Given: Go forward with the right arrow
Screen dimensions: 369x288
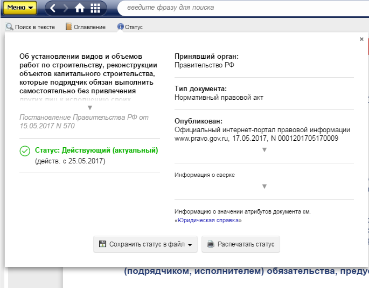Looking at the screenshot, I should click(66, 8).
